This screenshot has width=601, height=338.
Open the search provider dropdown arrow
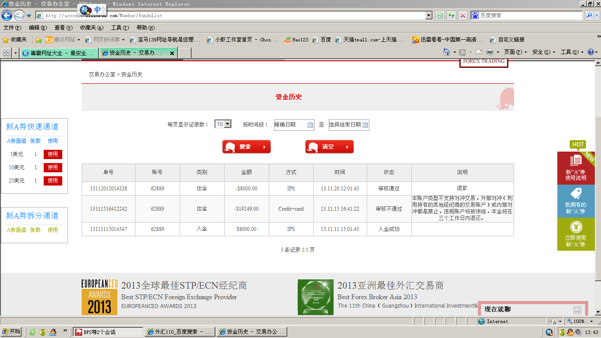pyautogui.click(x=597, y=15)
